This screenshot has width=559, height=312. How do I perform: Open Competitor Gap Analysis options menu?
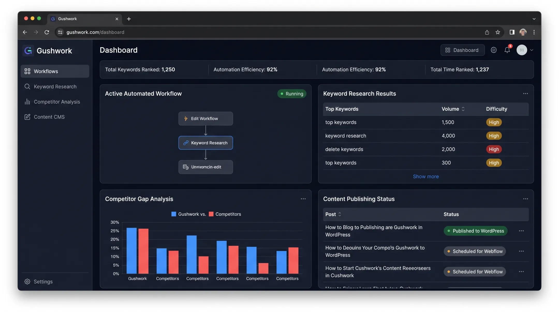(x=303, y=199)
